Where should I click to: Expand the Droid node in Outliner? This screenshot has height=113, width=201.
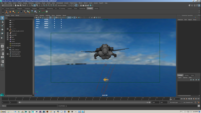[x=8, y=39]
